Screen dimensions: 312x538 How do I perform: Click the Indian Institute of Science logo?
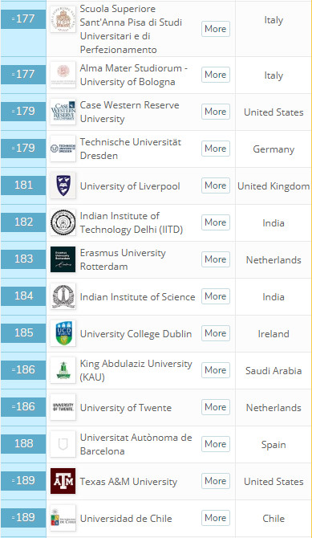pos(63,296)
